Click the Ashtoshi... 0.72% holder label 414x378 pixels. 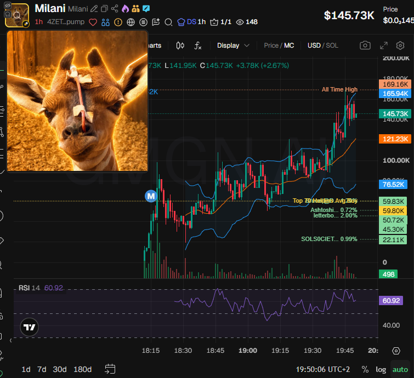(334, 210)
